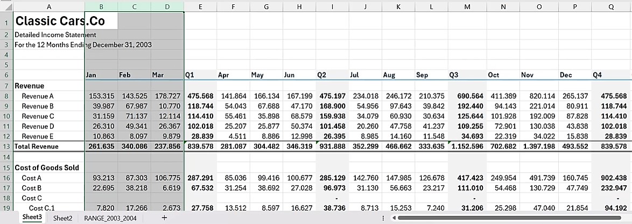Viewport: 632px width, 224px height.
Task: Click the Detailed Income Statement subtitle cell
Action: (48, 35)
